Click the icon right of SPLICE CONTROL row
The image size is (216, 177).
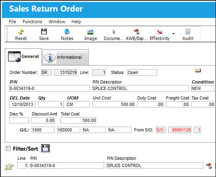[209, 166]
